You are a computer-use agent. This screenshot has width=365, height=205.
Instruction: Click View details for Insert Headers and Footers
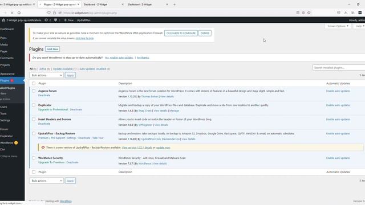161,125
